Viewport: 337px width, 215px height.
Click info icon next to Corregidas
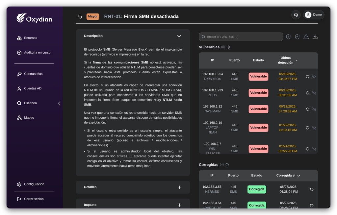point(227,165)
